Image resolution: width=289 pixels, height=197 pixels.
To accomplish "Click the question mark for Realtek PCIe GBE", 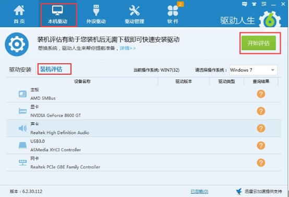I will (261, 163).
